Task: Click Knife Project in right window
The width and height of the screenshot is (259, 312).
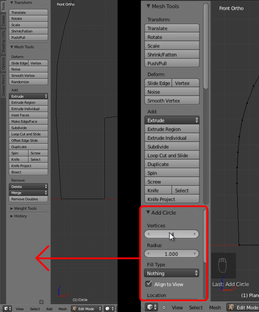Action: (x=172, y=199)
